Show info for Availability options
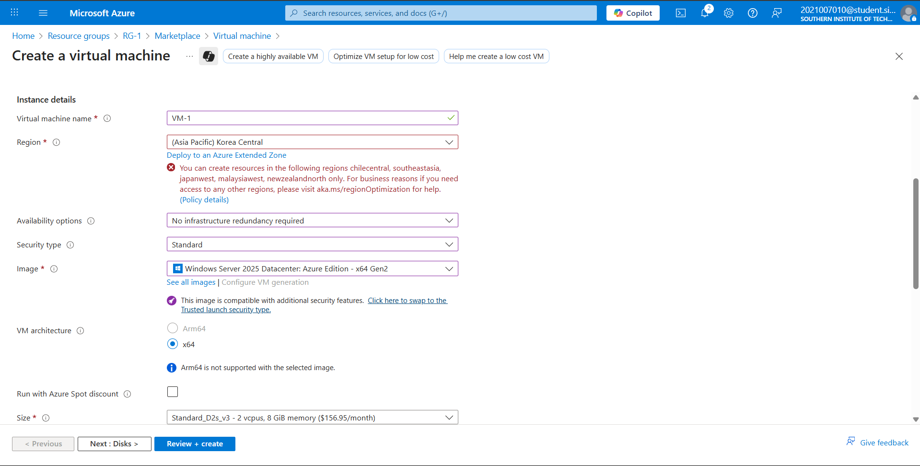 point(91,221)
